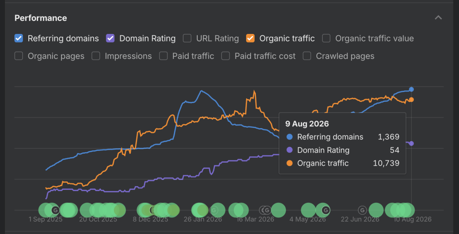This screenshot has height=234, width=459.
Task: Click the 10 Aug 2026 axis label
Action: (413, 219)
